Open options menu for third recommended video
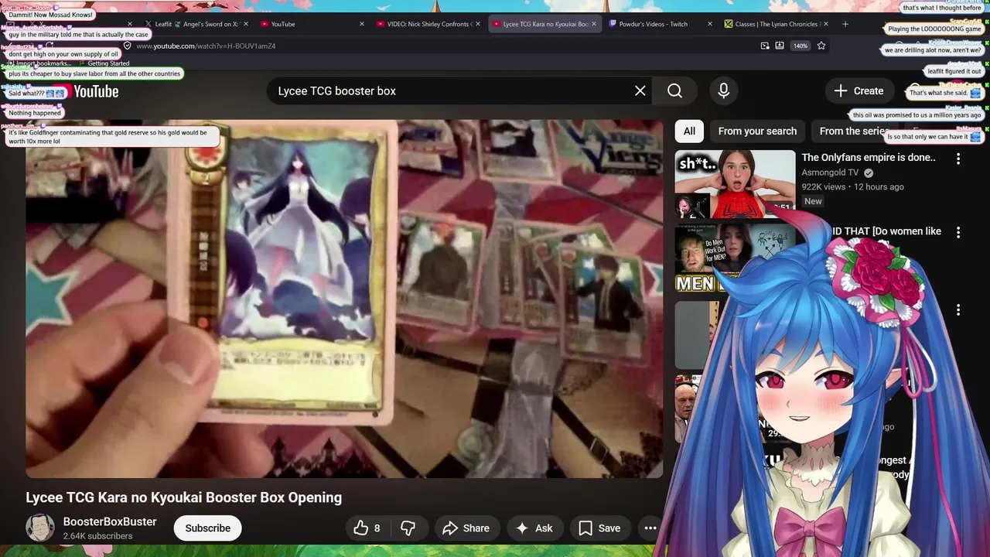 click(x=958, y=309)
